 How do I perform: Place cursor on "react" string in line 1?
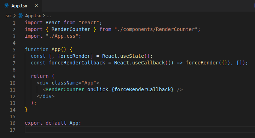(x=89, y=23)
